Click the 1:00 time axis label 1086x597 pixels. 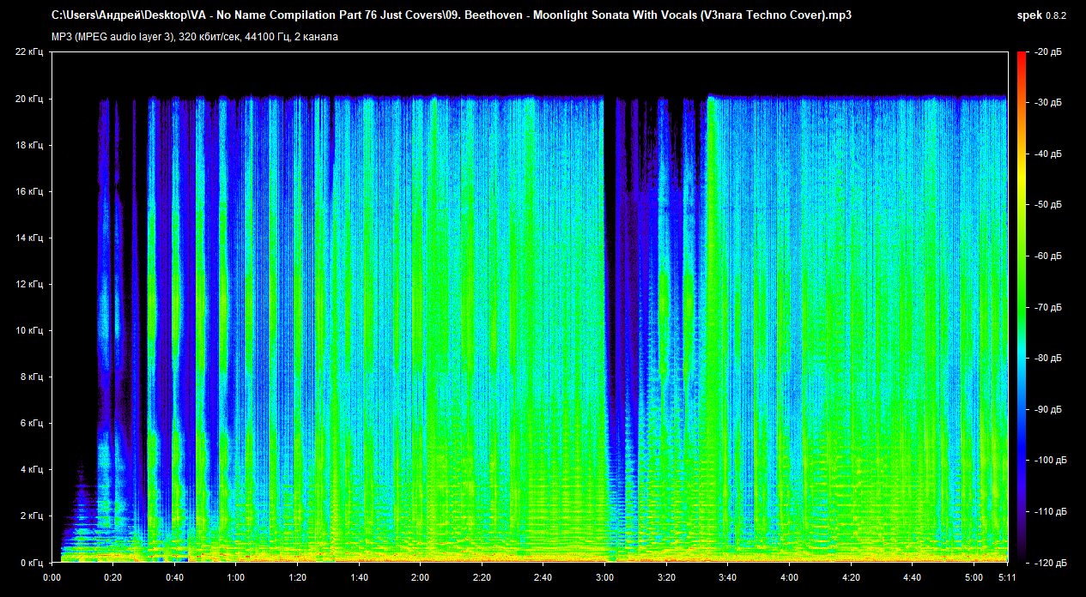coord(236,577)
